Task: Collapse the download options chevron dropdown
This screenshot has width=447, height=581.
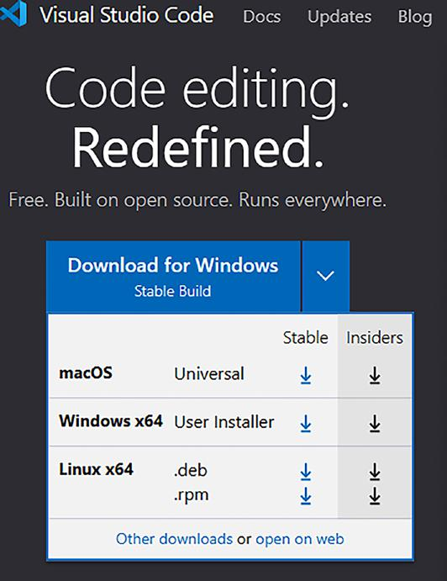Action: click(325, 276)
